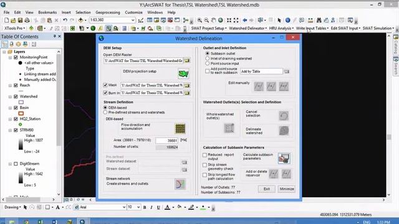The height and width of the screenshot is (224, 399).
Task: Save the map document
Action: (20, 21)
